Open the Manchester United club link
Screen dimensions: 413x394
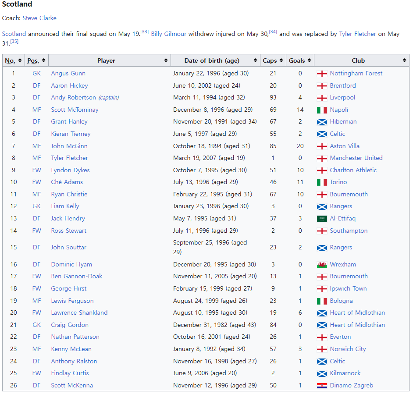(356, 158)
